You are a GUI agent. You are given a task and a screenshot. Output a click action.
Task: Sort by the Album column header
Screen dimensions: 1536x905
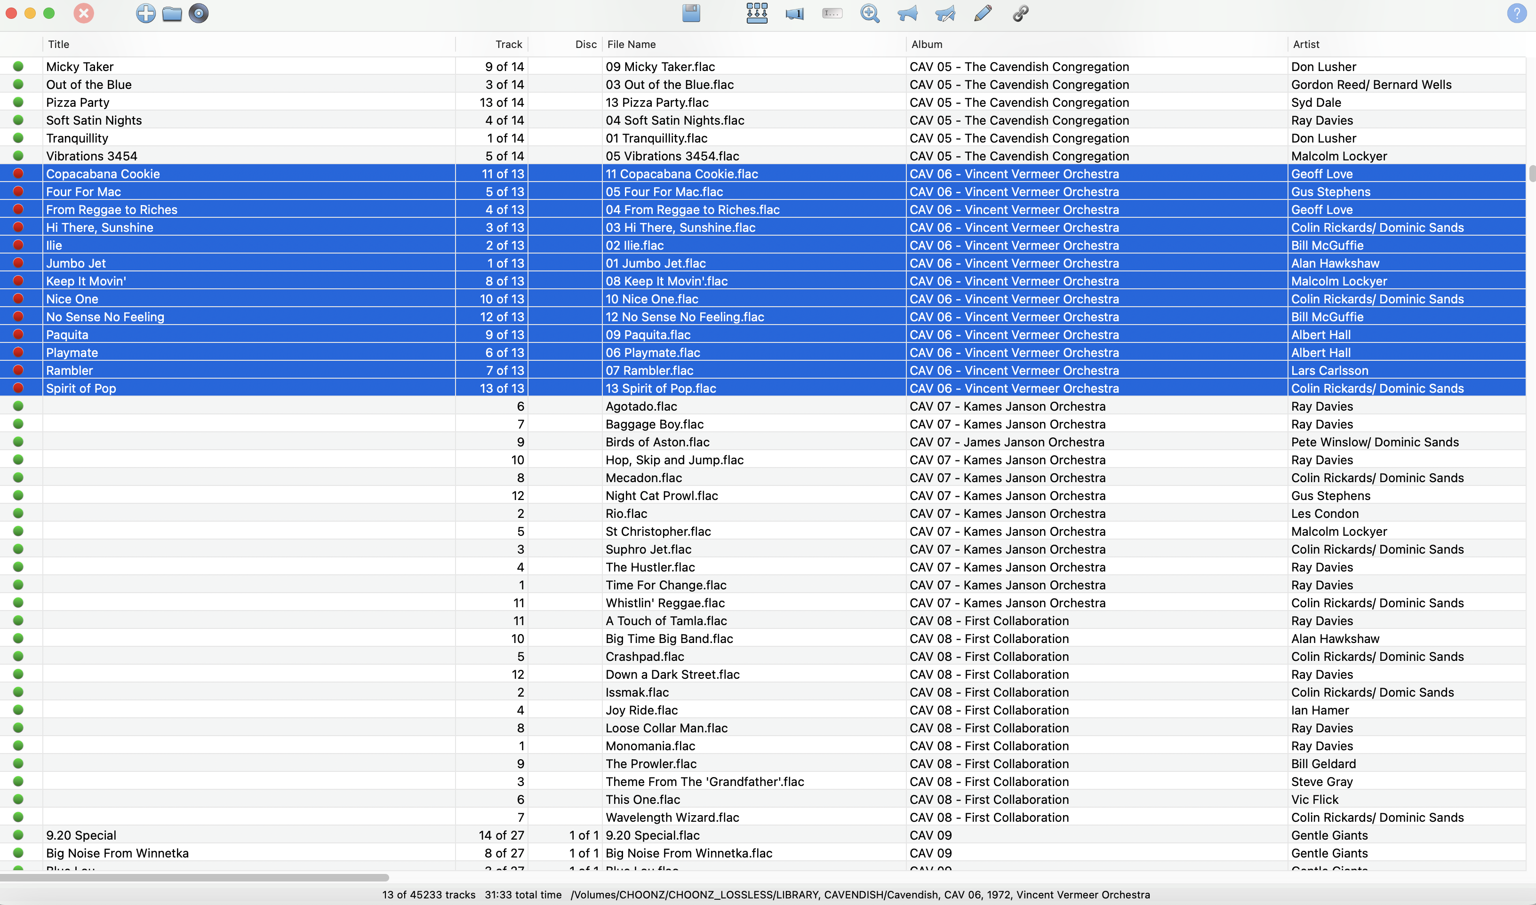[x=927, y=45]
